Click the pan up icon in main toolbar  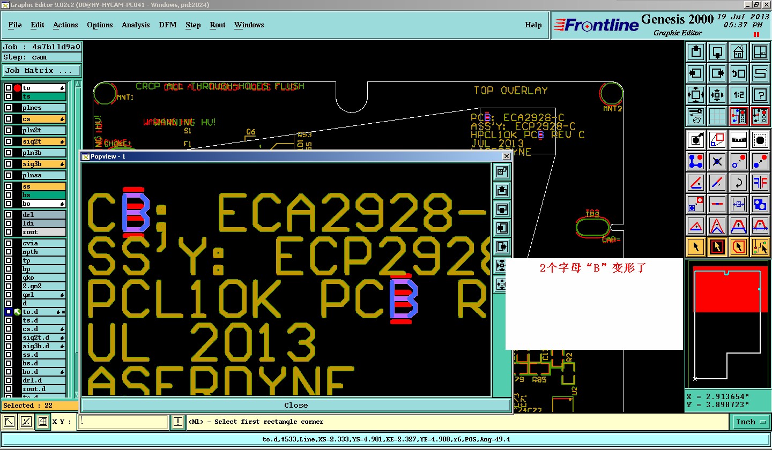(696, 52)
